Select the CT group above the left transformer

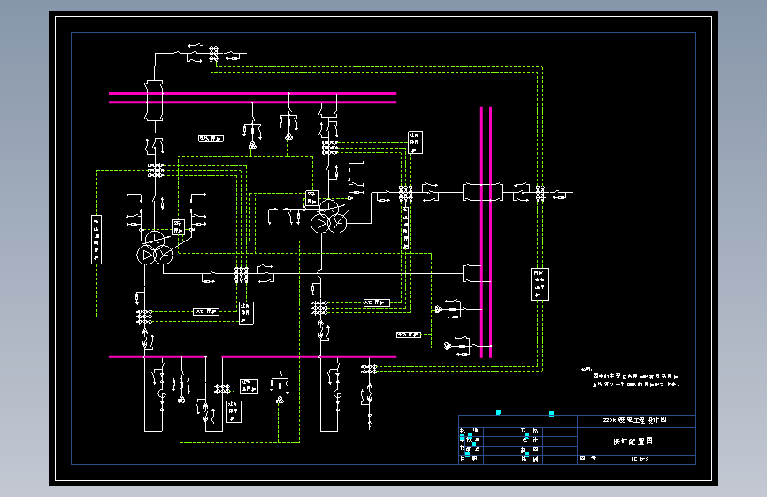156,170
